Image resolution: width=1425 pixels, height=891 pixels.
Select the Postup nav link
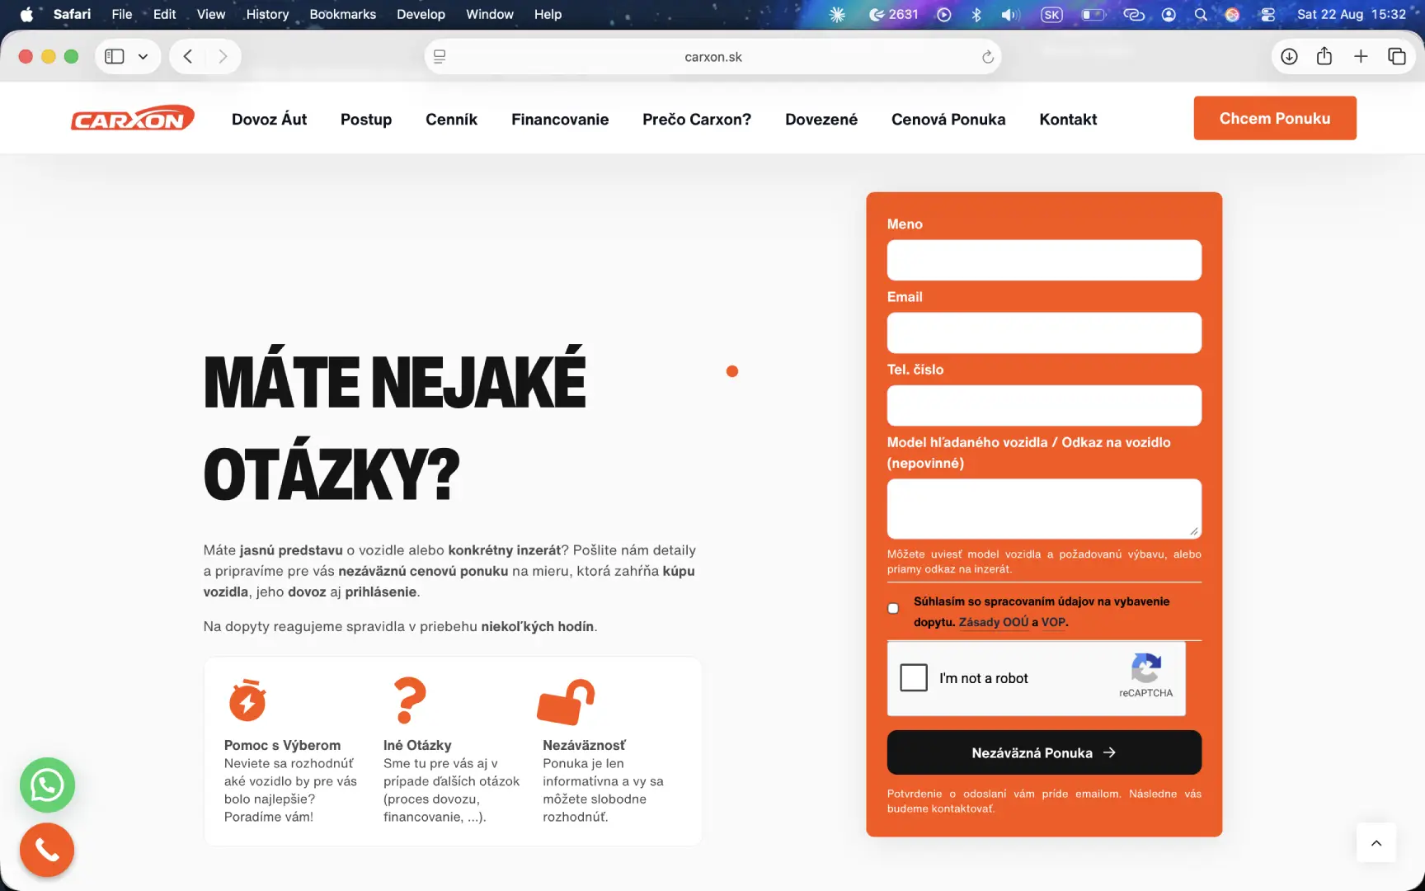366,119
